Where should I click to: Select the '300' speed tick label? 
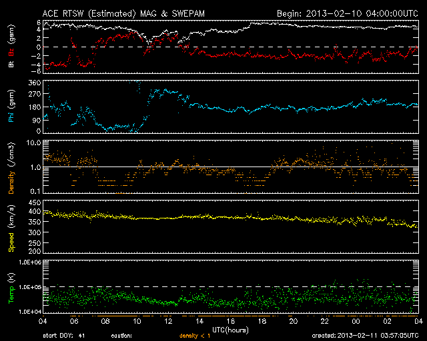pos(35,232)
